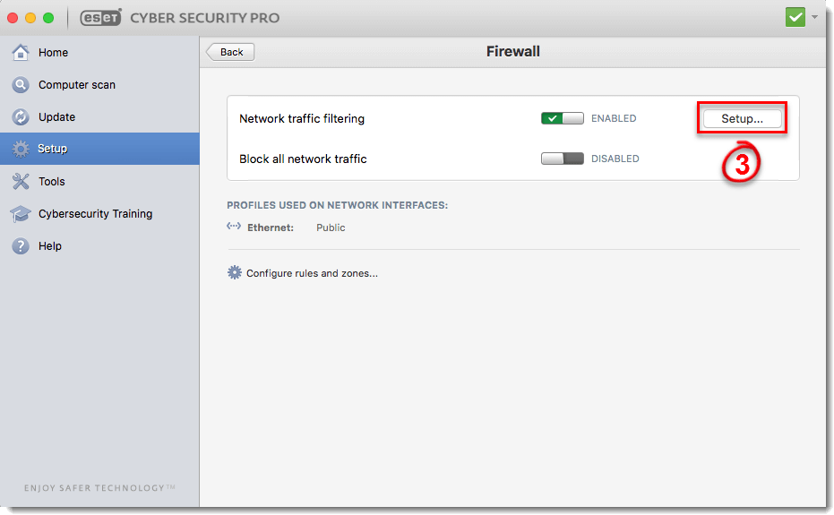
Task: Click the Home house icon
Action: 21,52
